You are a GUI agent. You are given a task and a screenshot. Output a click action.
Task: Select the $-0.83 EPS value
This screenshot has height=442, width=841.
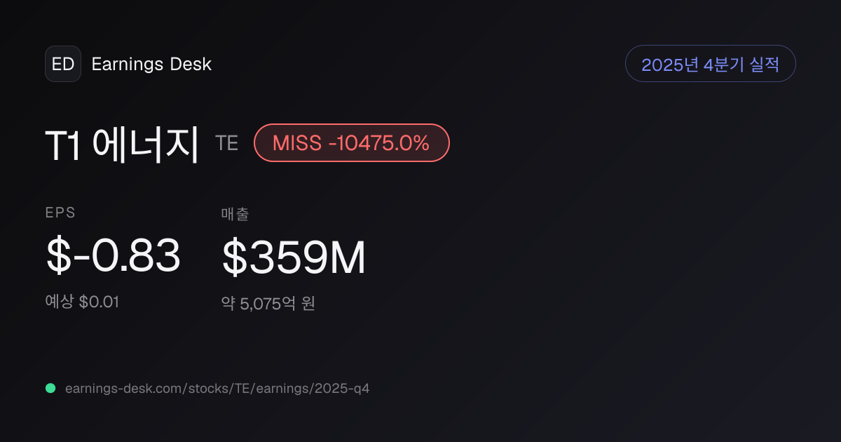(113, 255)
